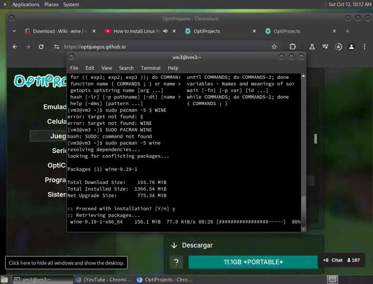Image resolution: width=373 pixels, height=284 pixels.
Task: Click the OptiProjects site logo
Action: click(x=40, y=81)
